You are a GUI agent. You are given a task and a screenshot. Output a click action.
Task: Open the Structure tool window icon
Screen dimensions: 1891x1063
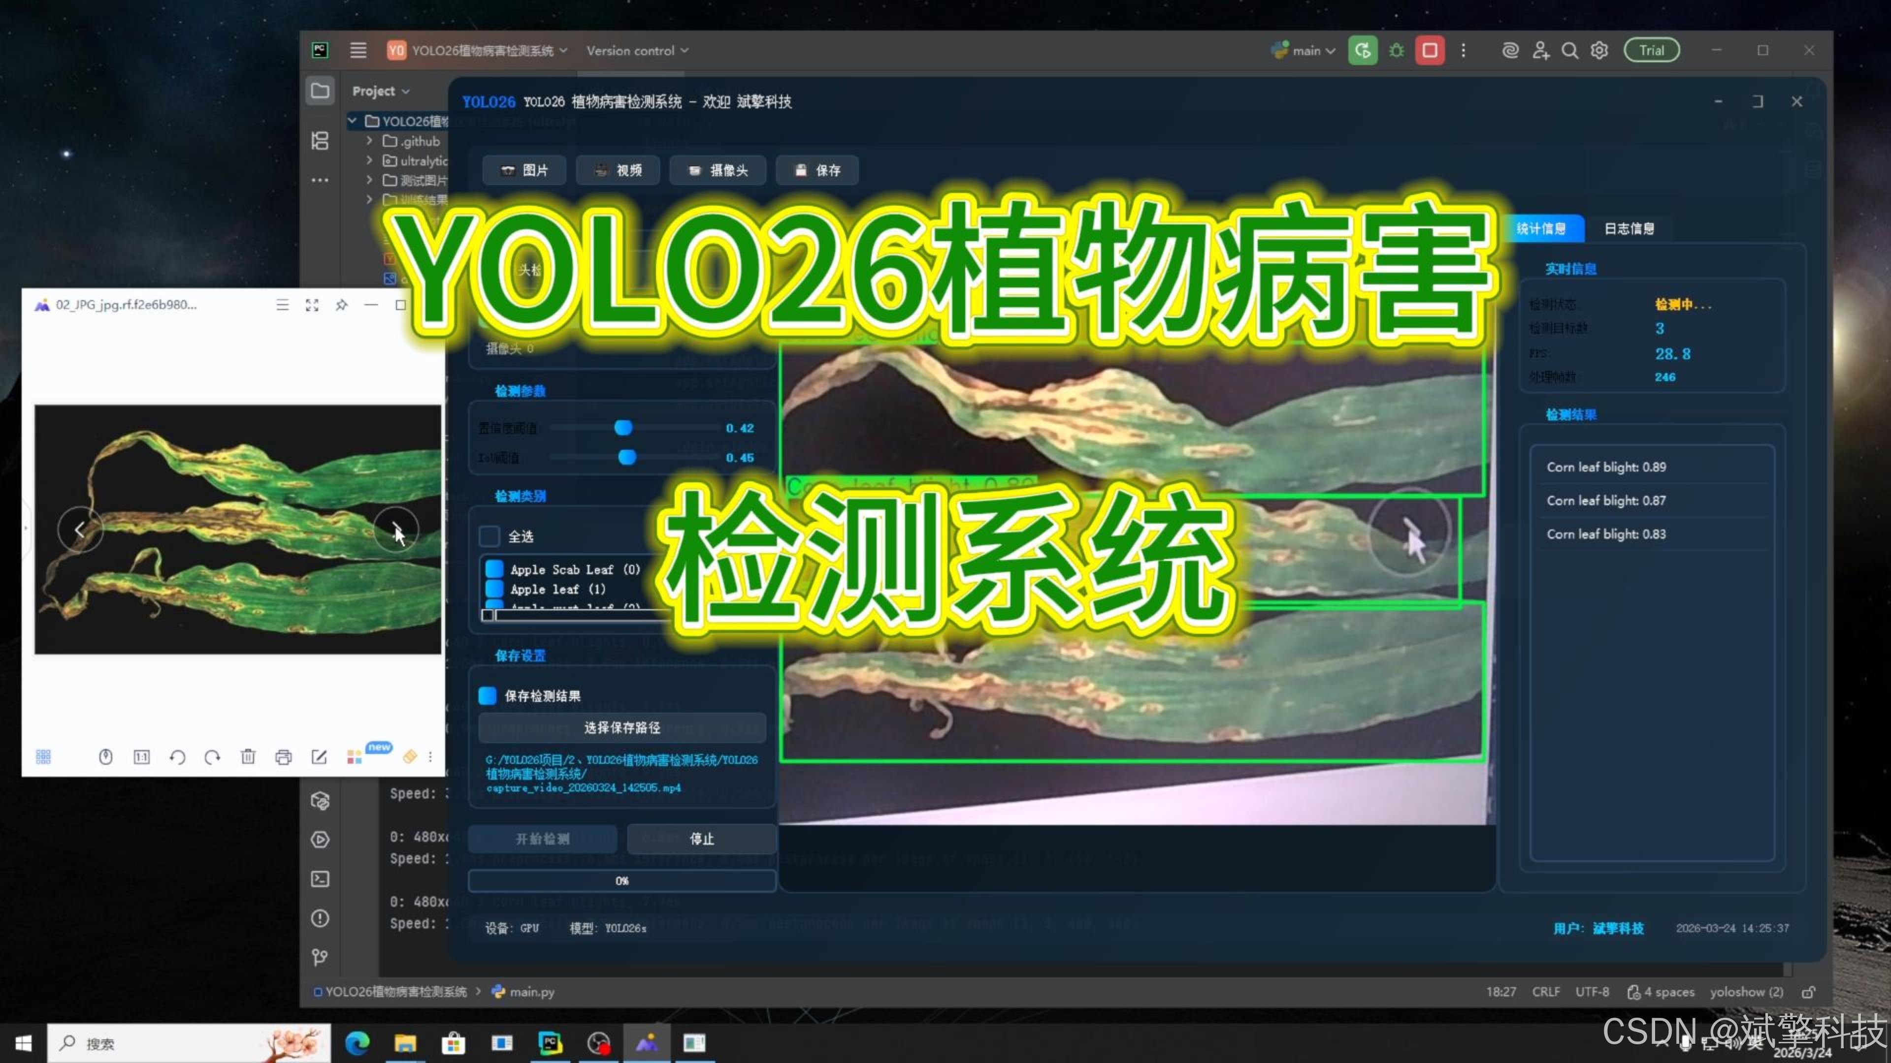click(320, 141)
